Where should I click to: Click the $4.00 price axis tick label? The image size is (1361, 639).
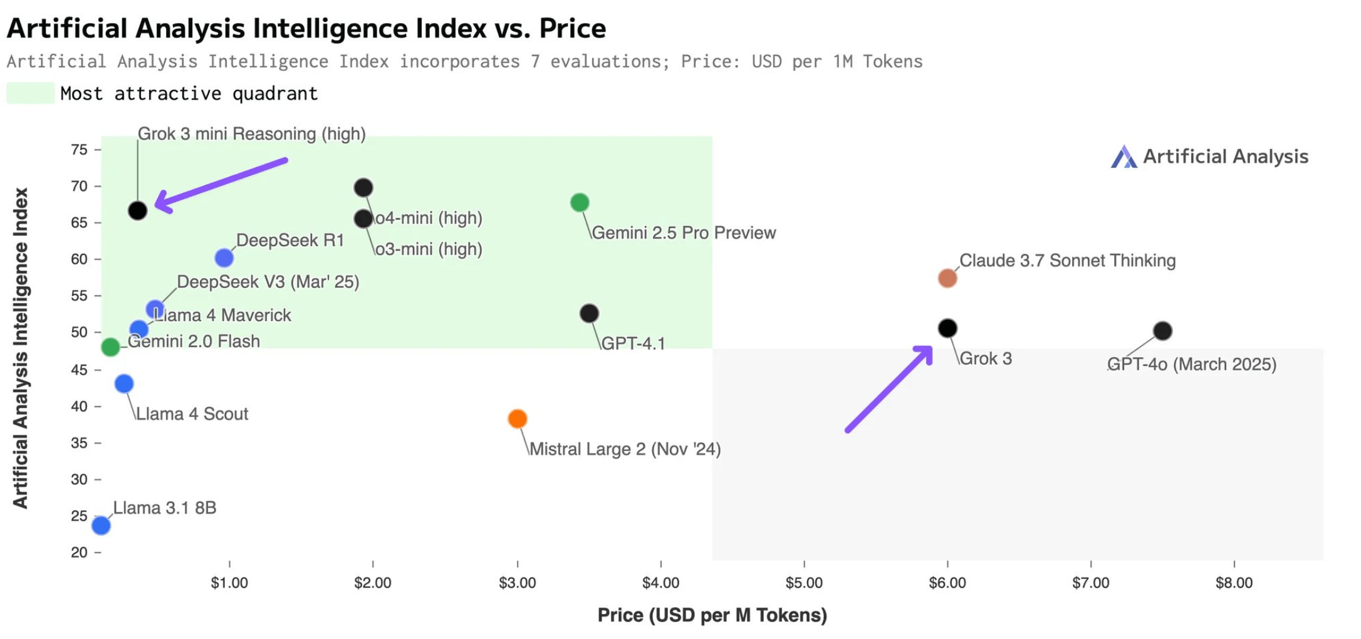pyautogui.click(x=660, y=583)
